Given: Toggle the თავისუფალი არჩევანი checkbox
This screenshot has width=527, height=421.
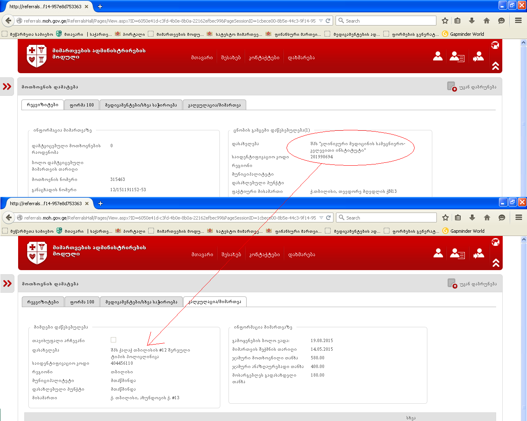Looking at the screenshot, I should tap(114, 340).
